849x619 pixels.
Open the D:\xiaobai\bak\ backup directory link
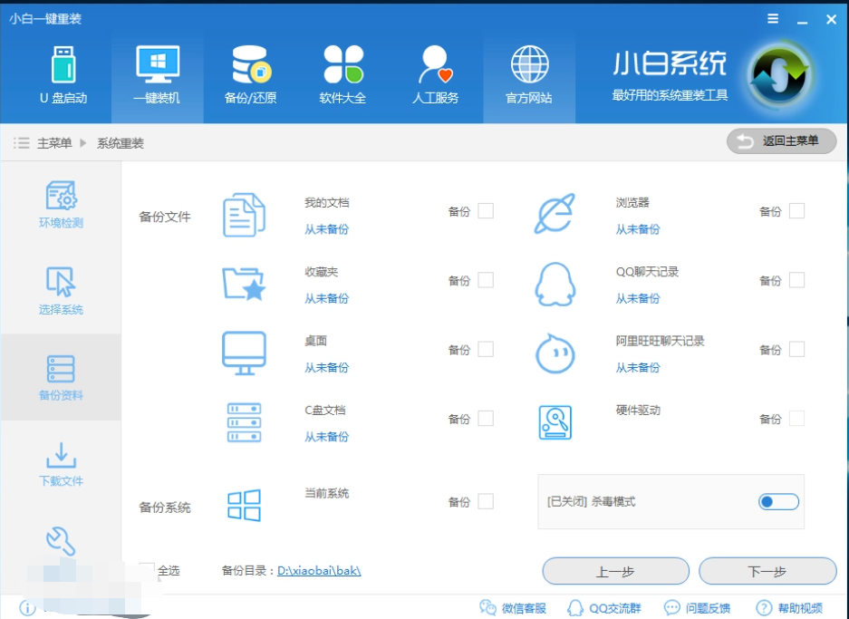tap(319, 571)
